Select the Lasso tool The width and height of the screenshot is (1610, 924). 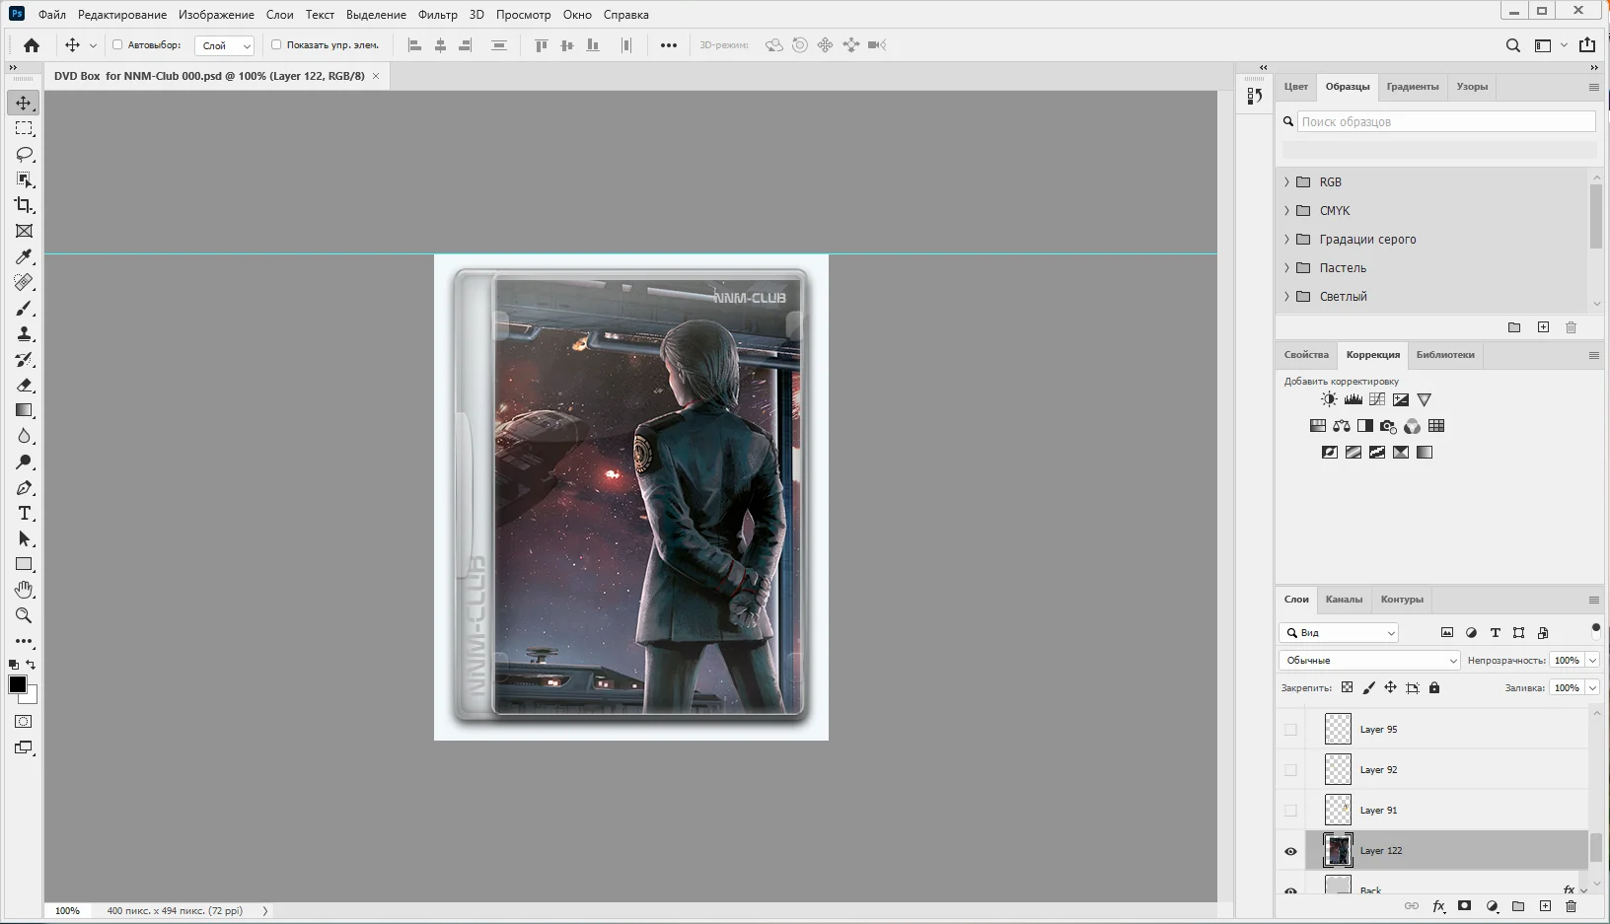[24, 155]
